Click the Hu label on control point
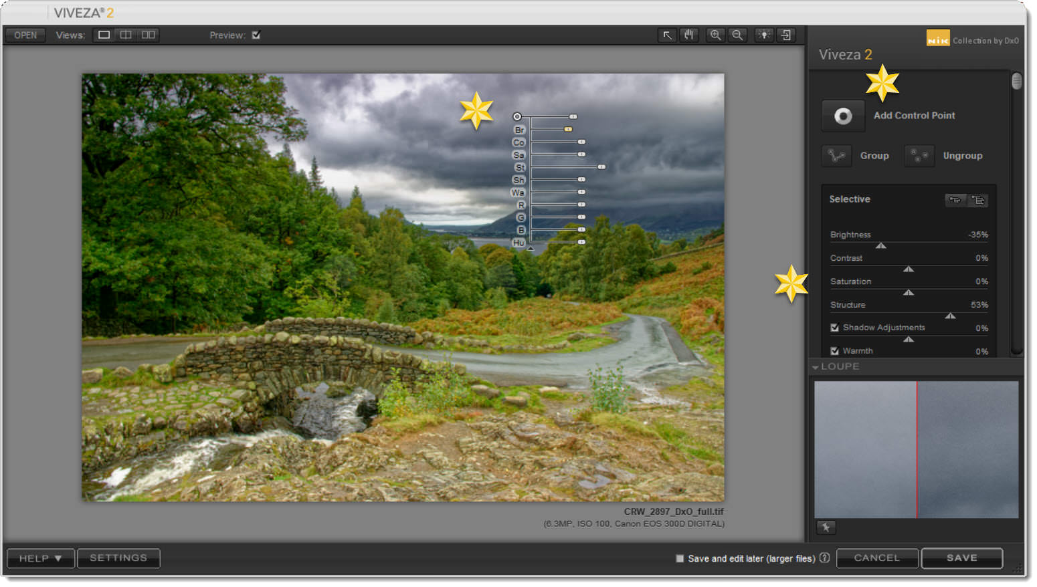1037x587 pixels. 519,243
